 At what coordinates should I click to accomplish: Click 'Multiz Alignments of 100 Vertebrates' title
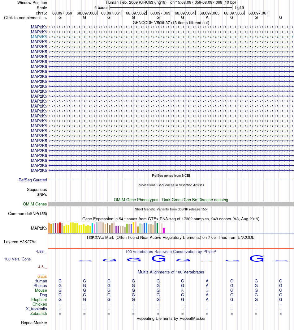[x=171, y=272]
